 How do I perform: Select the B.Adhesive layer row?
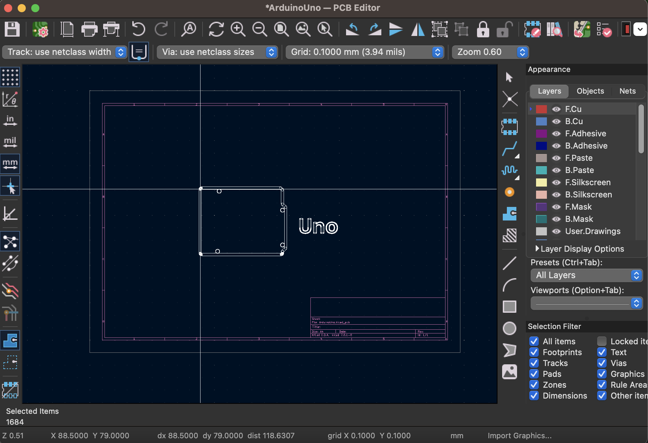click(582, 146)
